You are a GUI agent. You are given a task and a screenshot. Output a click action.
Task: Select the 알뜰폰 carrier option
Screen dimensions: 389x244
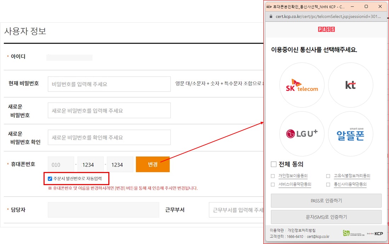(x=350, y=134)
